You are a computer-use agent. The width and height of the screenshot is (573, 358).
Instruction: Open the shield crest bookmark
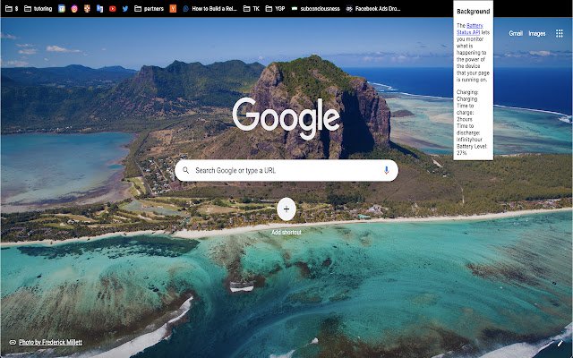coord(87,9)
